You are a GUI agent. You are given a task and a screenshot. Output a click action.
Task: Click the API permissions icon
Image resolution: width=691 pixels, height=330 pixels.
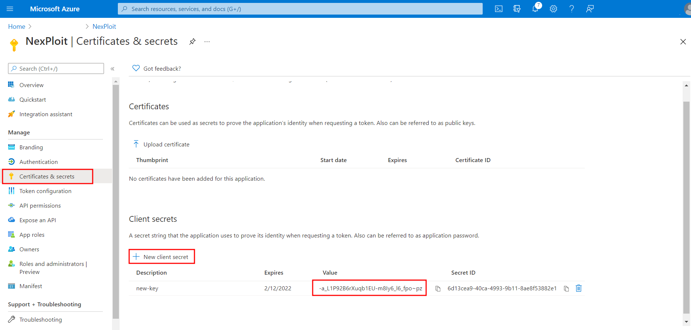11,205
